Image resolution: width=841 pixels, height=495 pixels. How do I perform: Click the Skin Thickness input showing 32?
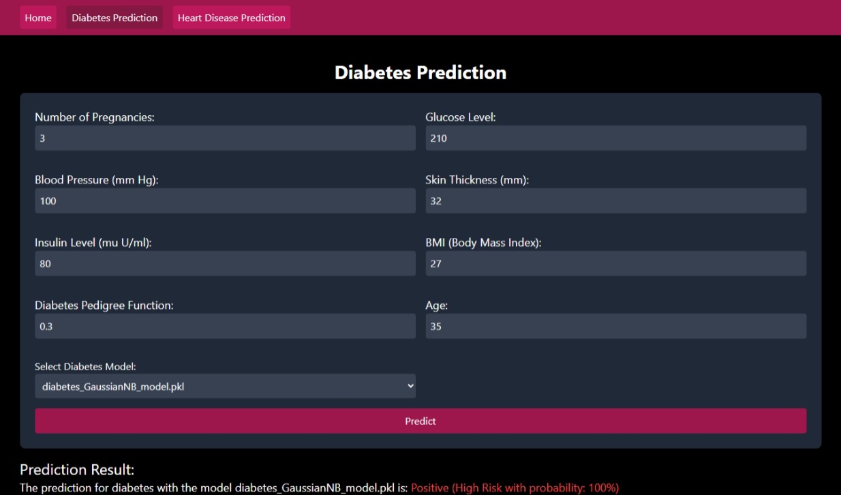tap(615, 201)
